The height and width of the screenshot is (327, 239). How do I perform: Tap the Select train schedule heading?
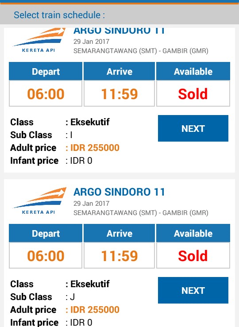(59, 15)
